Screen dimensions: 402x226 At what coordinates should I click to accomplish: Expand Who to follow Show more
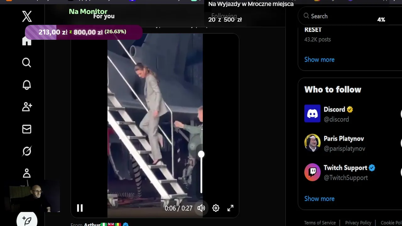pos(319,199)
